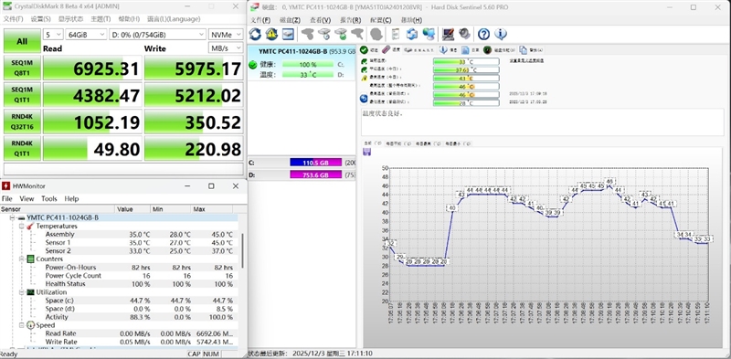Click the disk image toolbar icon
731x359 pixels.
[x=288, y=34]
